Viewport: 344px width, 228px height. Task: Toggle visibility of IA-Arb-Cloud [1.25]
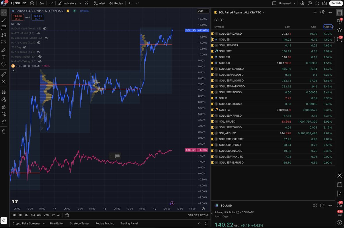[x=39, y=52]
